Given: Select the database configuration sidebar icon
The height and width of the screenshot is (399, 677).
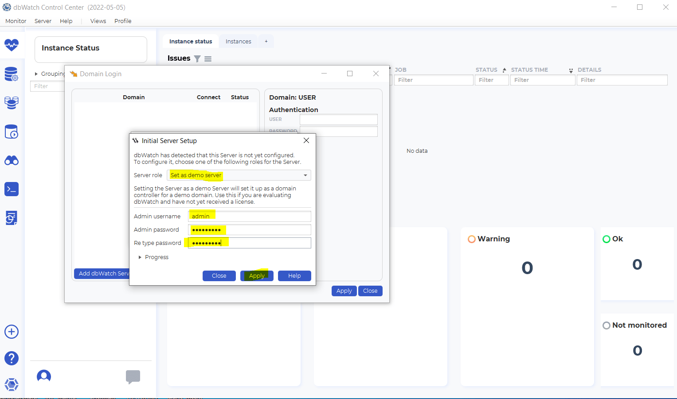Looking at the screenshot, I should [12, 74].
